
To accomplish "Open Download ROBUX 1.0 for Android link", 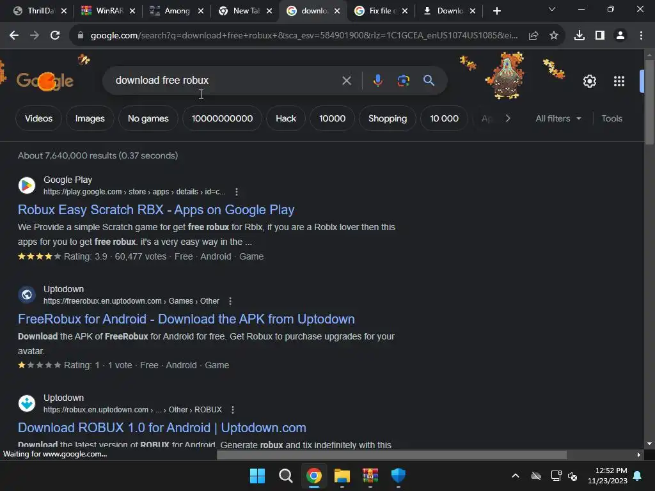I will [162, 428].
